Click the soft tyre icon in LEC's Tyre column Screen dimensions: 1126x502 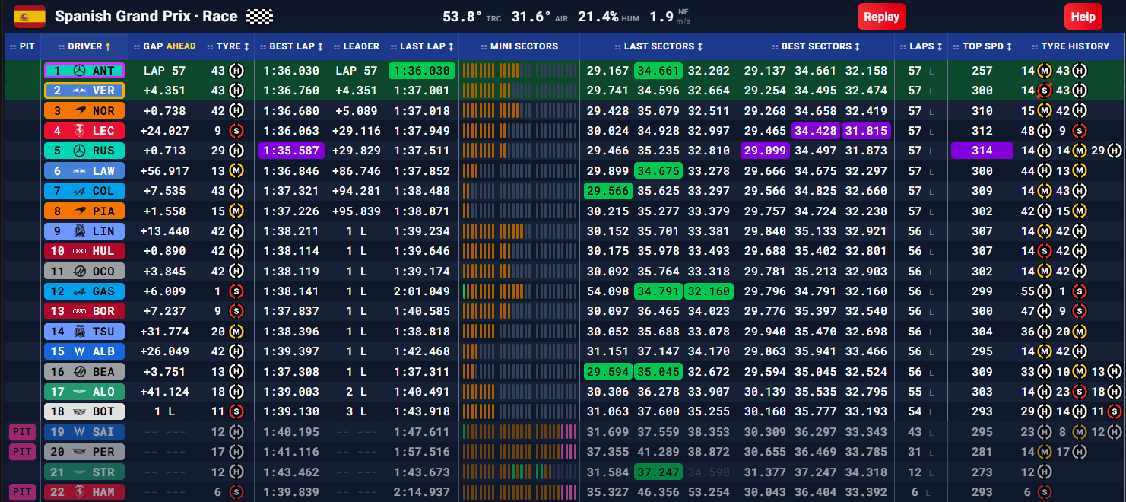(236, 131)
